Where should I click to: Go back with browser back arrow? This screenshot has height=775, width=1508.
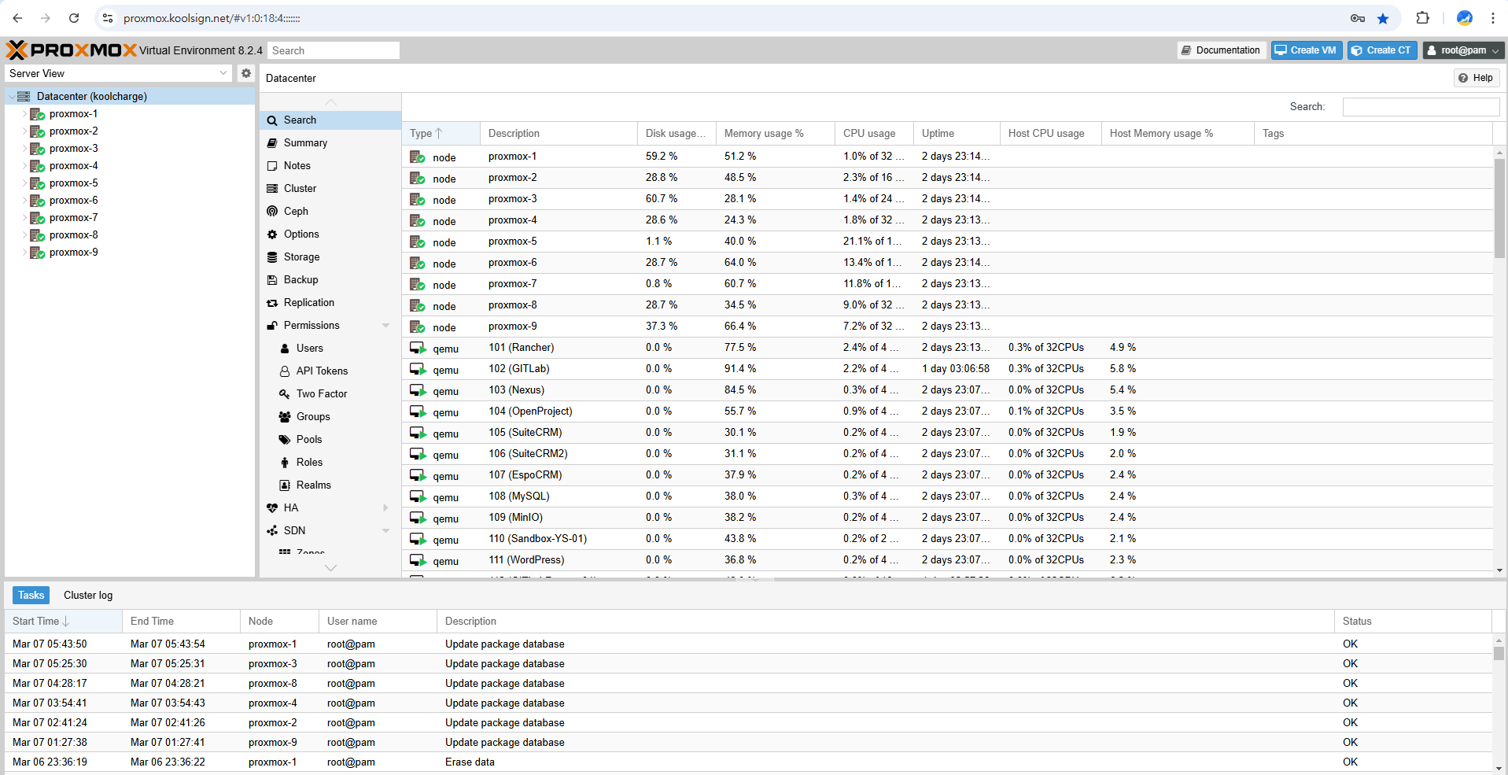click(17, 18)
